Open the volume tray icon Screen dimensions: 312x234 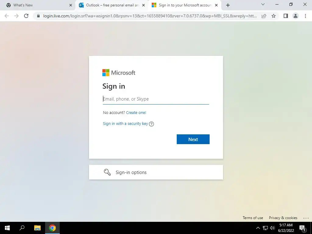pyautogui.click(x=272, y=228)
